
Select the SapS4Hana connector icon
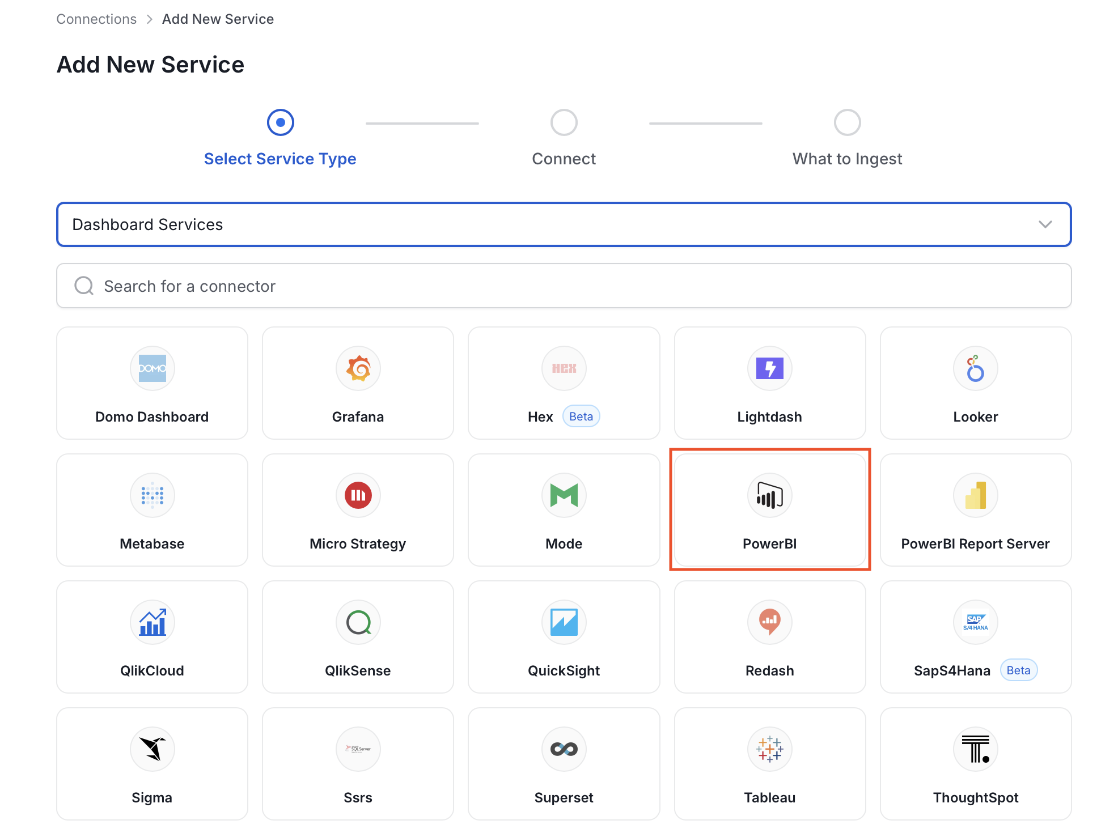[975, 622]
